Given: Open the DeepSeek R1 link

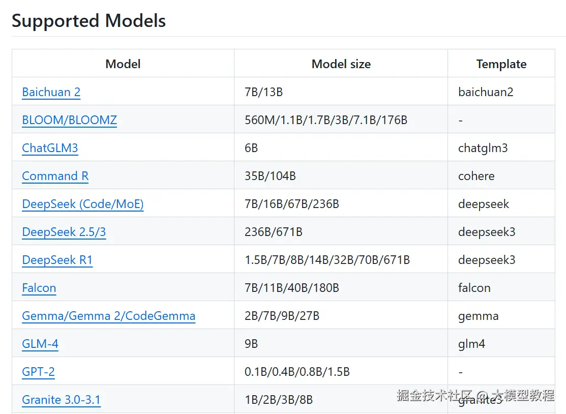Looking at the screenshot, I should [x=57, y=260].
